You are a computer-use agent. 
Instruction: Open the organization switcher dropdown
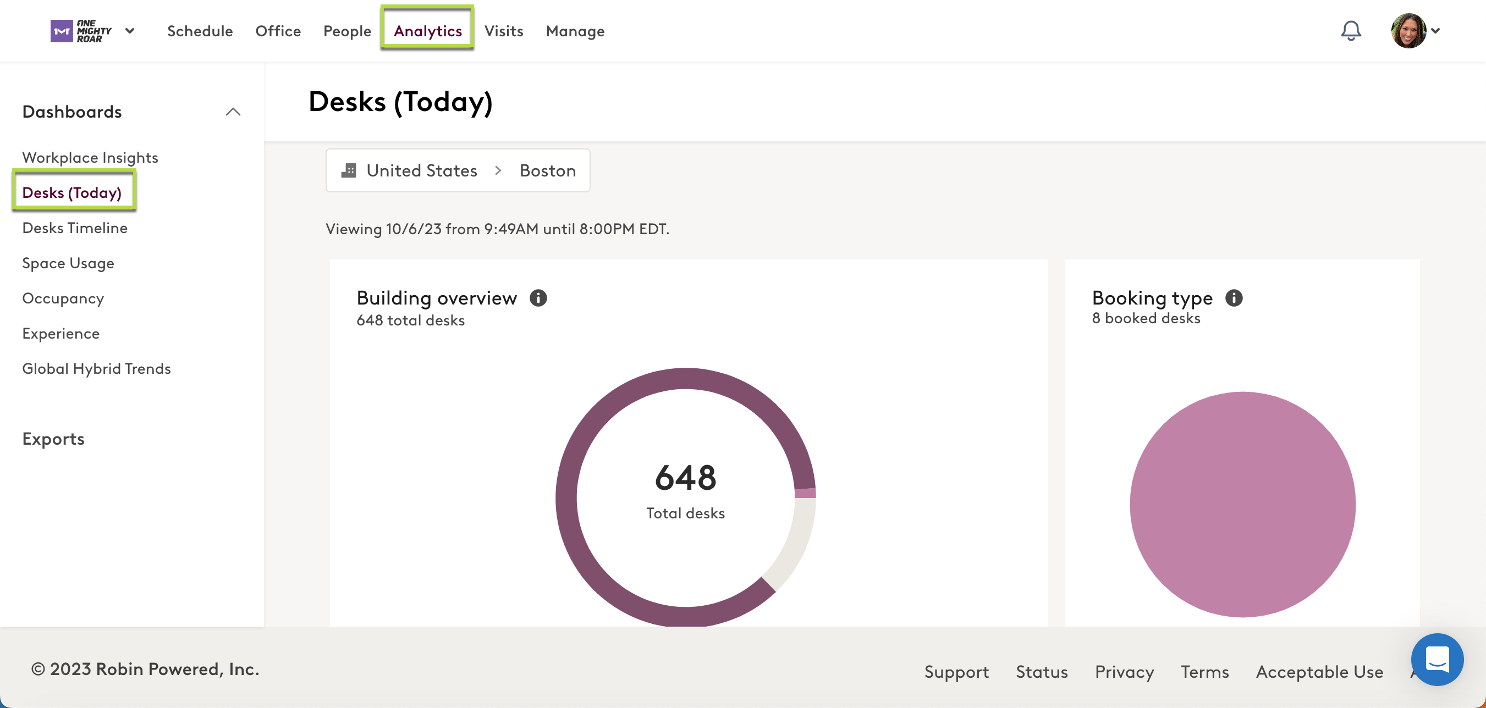(130, 31)
